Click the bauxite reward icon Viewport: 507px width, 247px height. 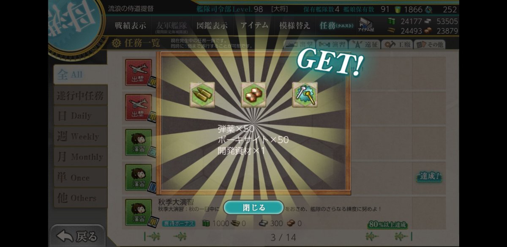tap(253, 94)
